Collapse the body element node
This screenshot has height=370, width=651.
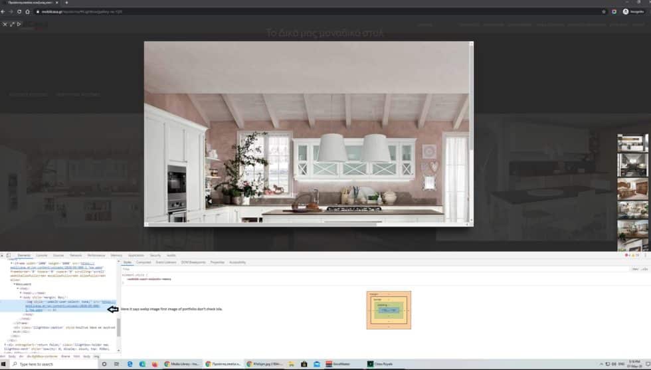click(x=21, y=297)
